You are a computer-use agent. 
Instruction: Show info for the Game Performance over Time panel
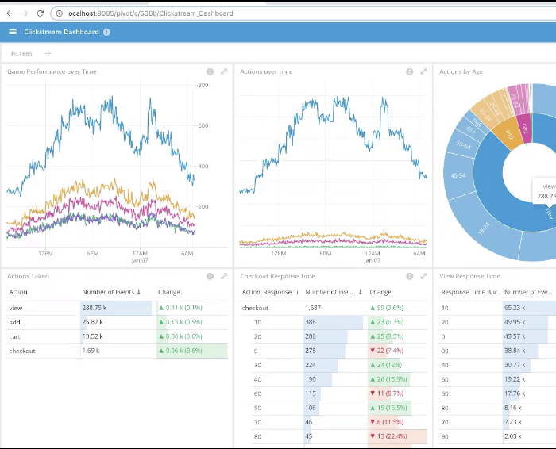(210, 71)
